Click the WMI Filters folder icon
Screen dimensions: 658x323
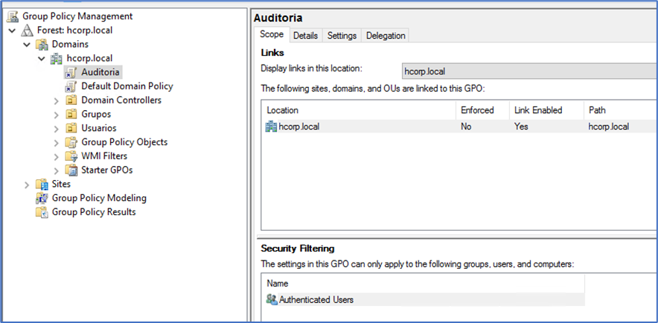point(71,156)
